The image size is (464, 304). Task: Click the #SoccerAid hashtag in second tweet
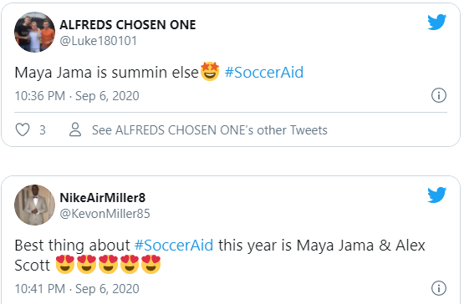pyautogui.click(x=174, y=246)
